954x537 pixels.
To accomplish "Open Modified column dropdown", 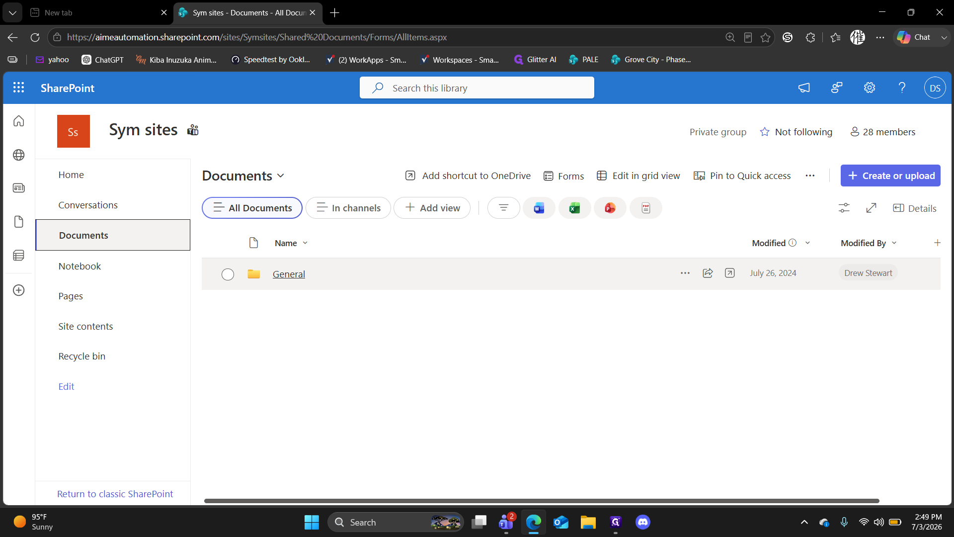I will pos(807,243).
